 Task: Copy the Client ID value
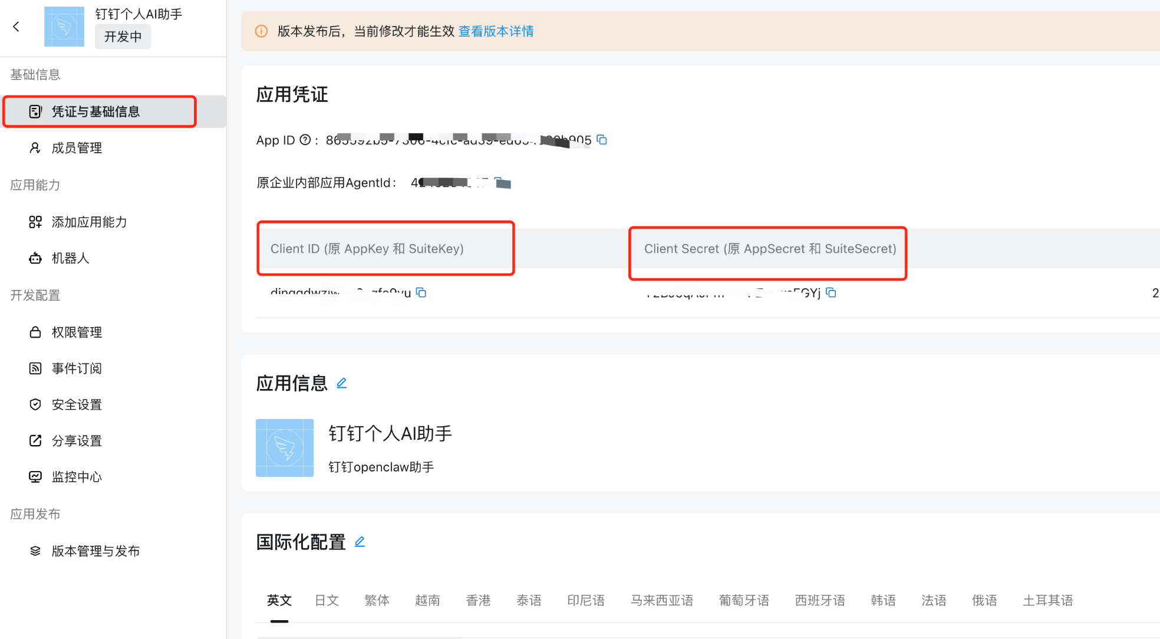(x=421, y=292)
